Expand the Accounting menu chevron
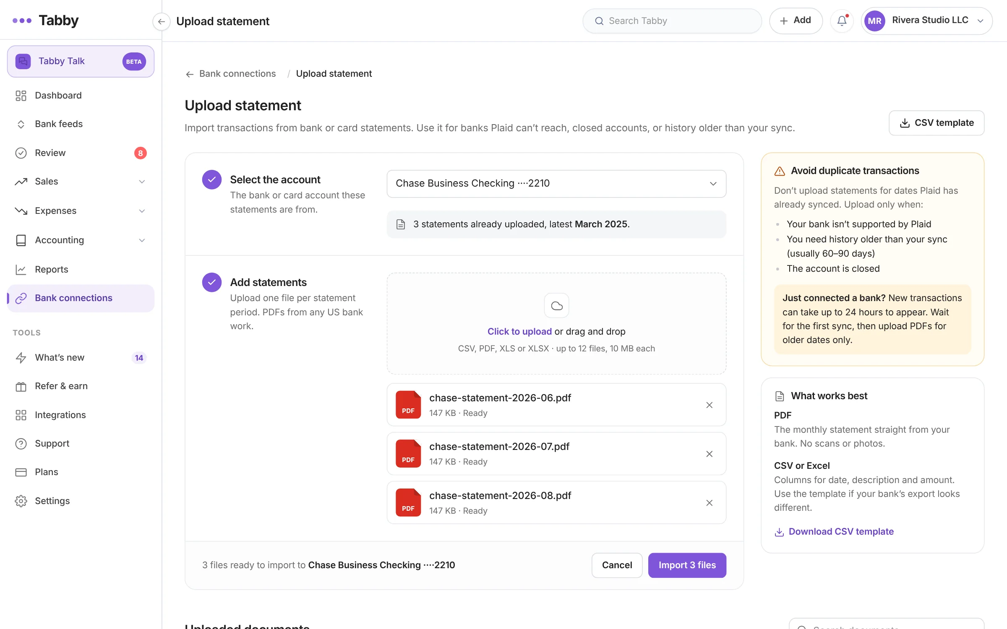 [x=142, y=240]
